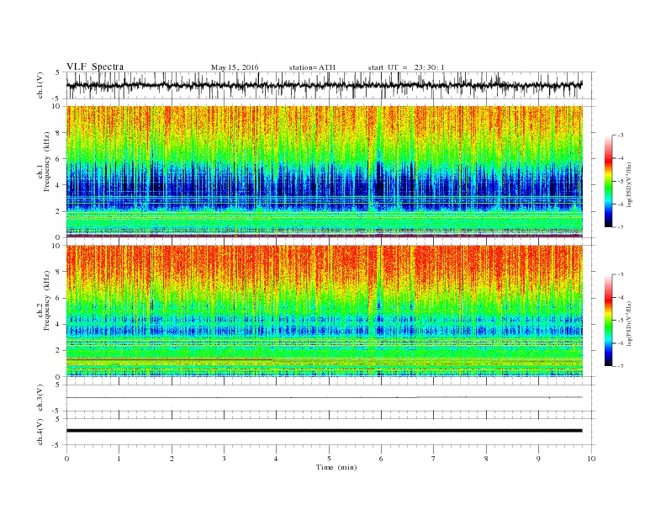The image size is (666, 515).
Task: Click the '4' kHz tick label of ch.2 spectrogram
Action: [59, 325]
